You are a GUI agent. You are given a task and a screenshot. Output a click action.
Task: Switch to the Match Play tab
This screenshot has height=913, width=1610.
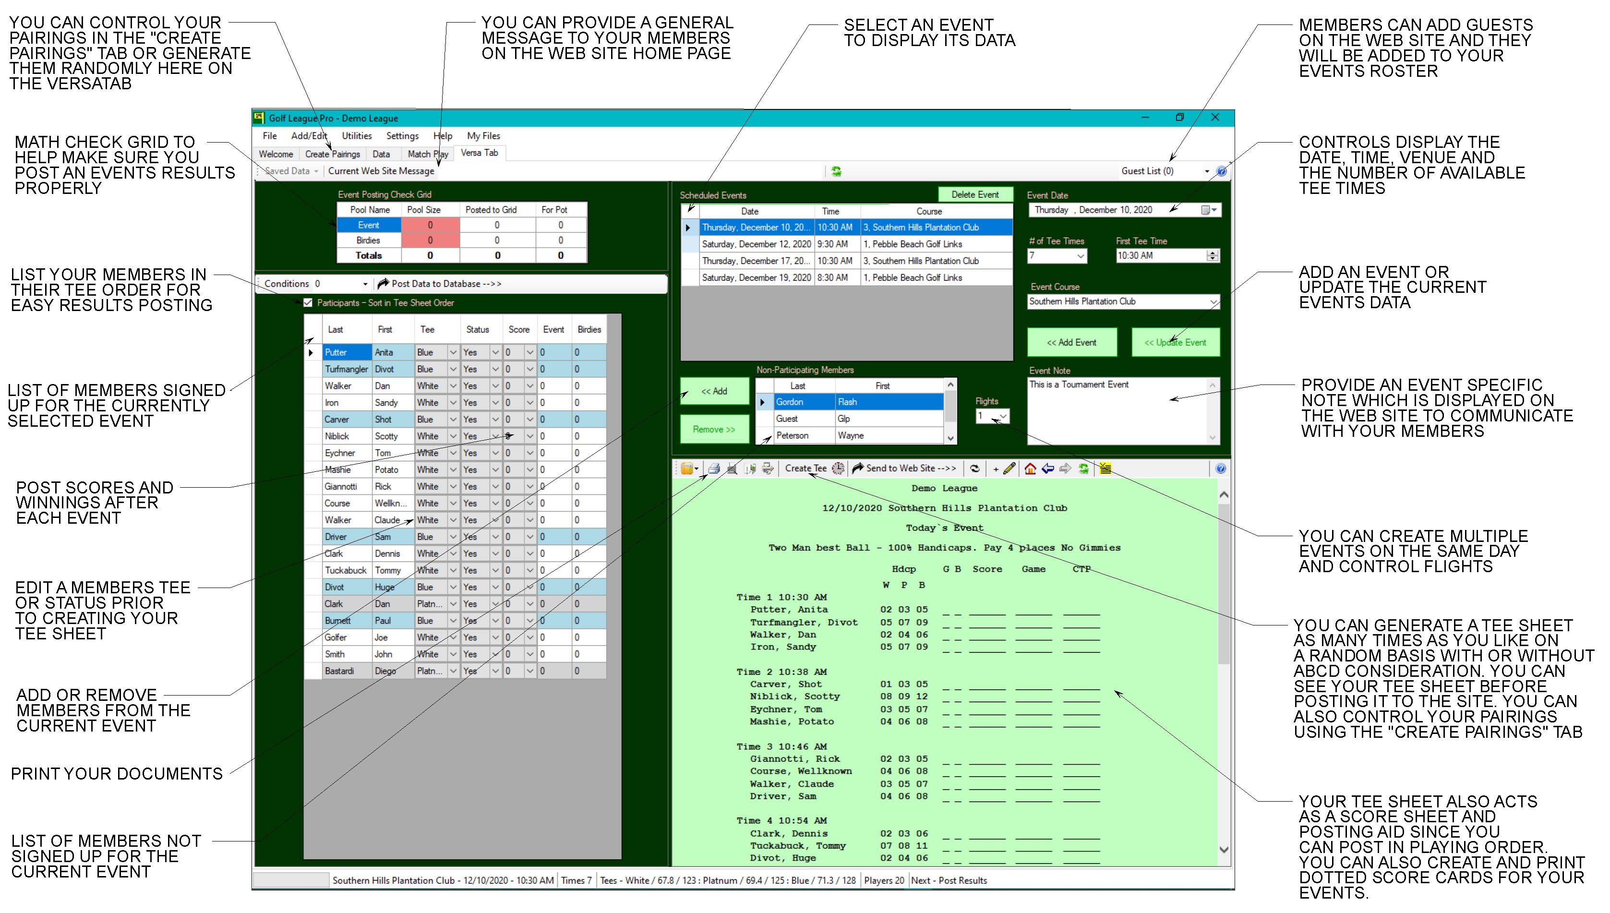click(x=428, y=154)
